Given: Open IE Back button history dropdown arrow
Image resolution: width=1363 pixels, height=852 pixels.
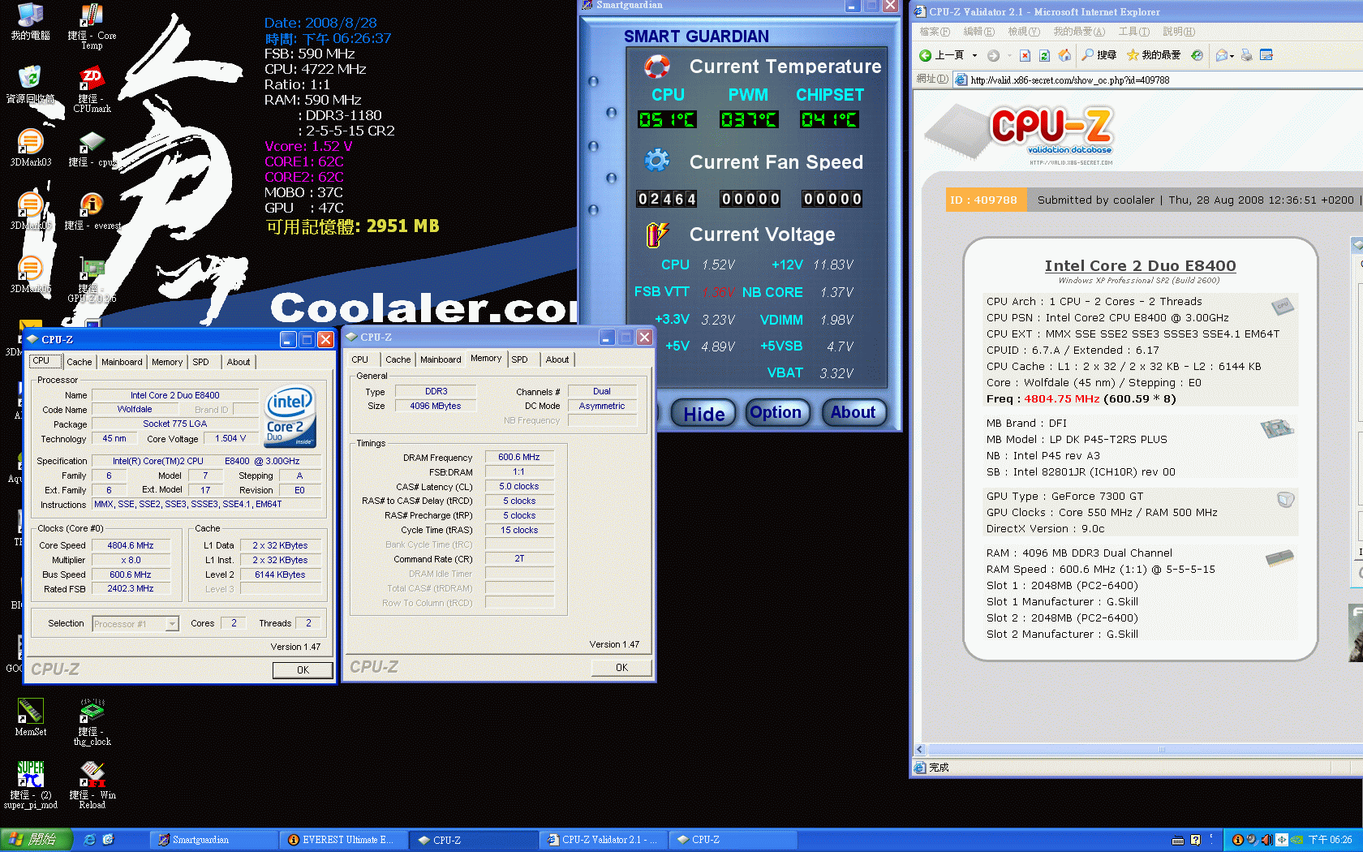Looking at the screenshot, I should [x=974, y=55].
